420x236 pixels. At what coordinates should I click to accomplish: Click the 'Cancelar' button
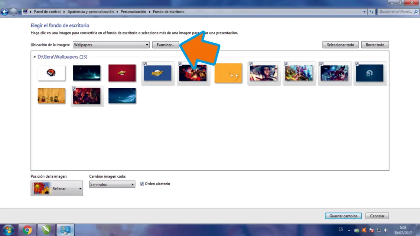(377, 216)
